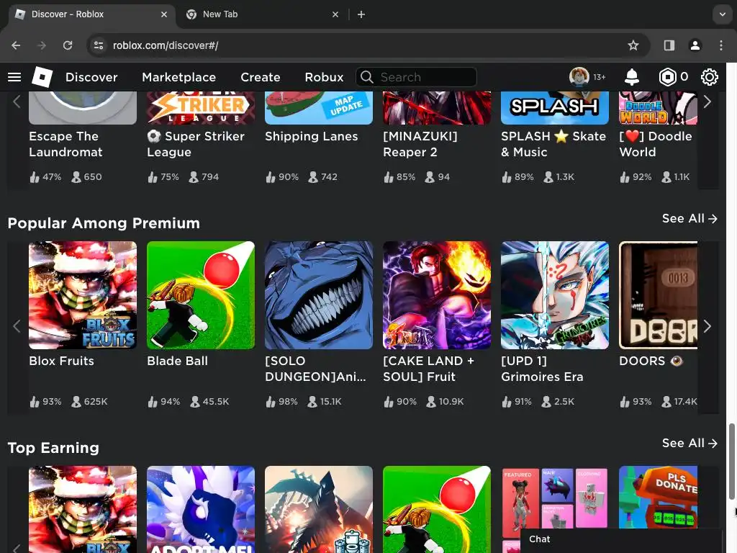This screenshot has height=553, width=737.
Task: Open Blox Fruits in Popular Among Premium
Action: tap(83, 295)
